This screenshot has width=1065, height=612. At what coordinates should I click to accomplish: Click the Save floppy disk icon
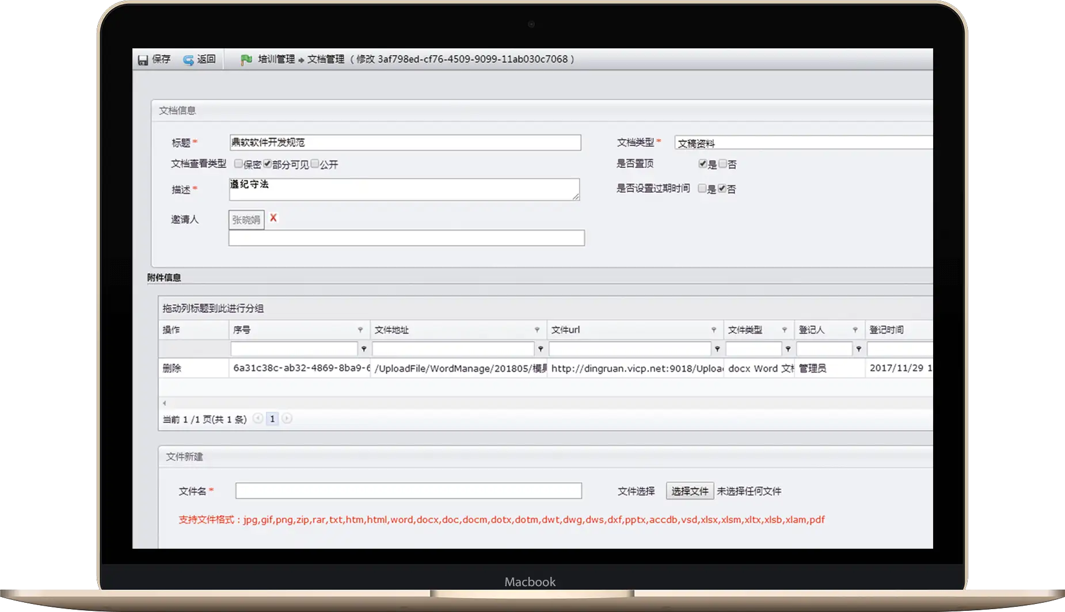coord(143,60)
